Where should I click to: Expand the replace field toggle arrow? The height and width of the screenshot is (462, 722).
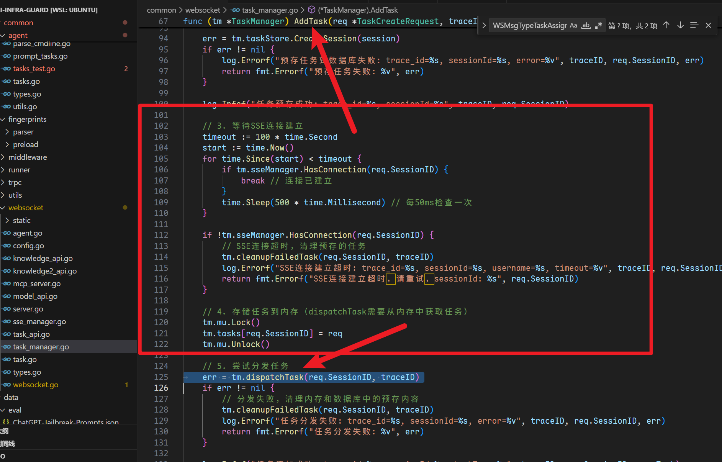(484, 26)
